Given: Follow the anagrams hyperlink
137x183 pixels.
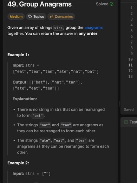Looking at the screenshot, I should [x=93, y=27].
